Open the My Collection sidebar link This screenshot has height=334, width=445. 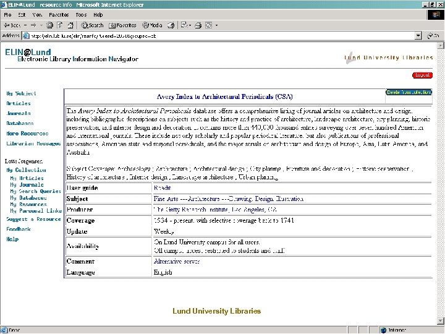pyautogui.click(x=26, y=170)
